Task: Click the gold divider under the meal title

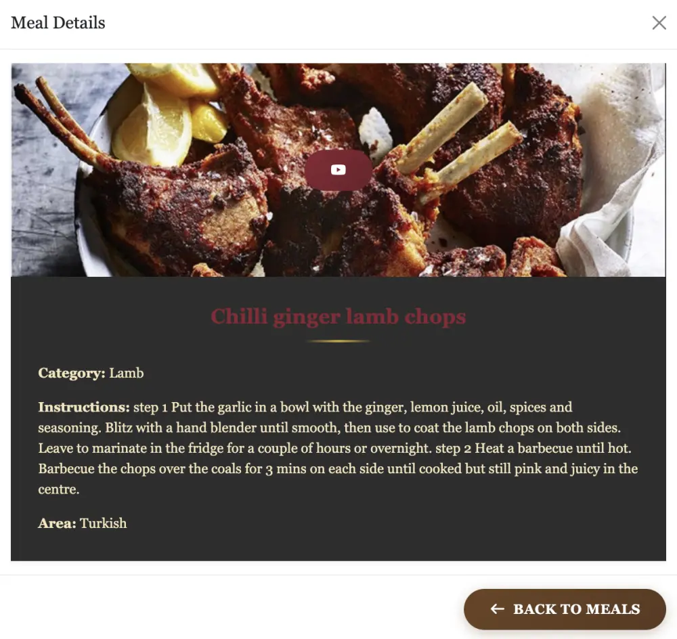Action: 338,341
